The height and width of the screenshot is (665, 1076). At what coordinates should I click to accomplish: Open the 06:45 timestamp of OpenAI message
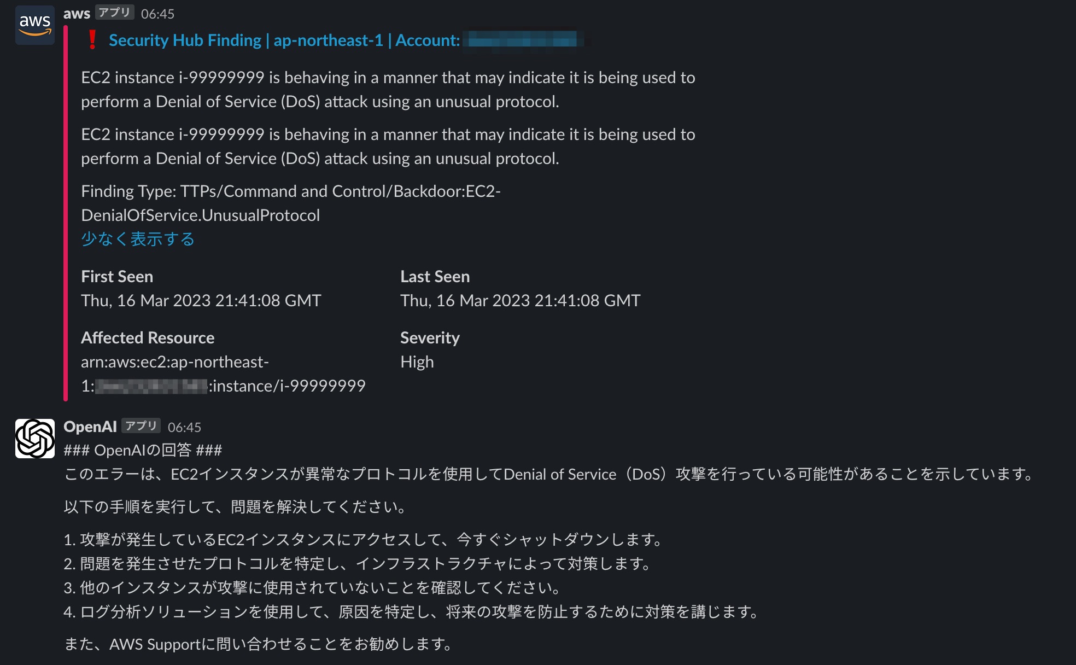tap(184, 427)
